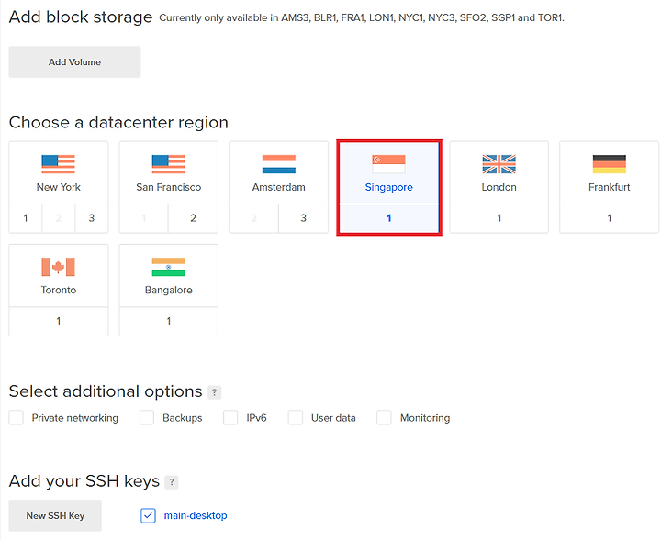Viewport: 661px width, 540px height.
Task: Enable the Private networking checkbox
Action: [16, 418]
